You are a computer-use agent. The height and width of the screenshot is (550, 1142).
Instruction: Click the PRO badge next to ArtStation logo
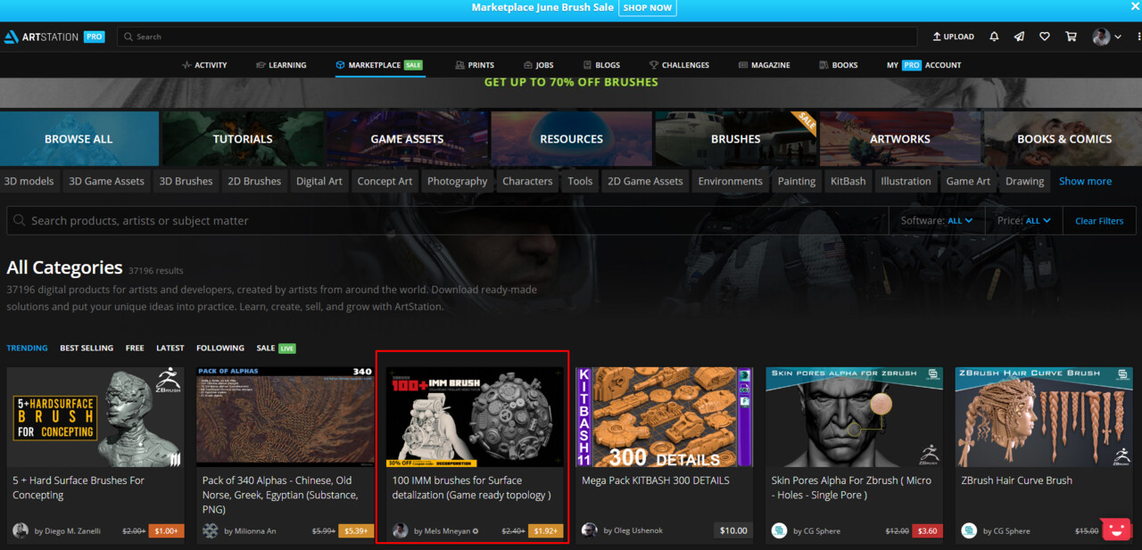coord(95,37)
